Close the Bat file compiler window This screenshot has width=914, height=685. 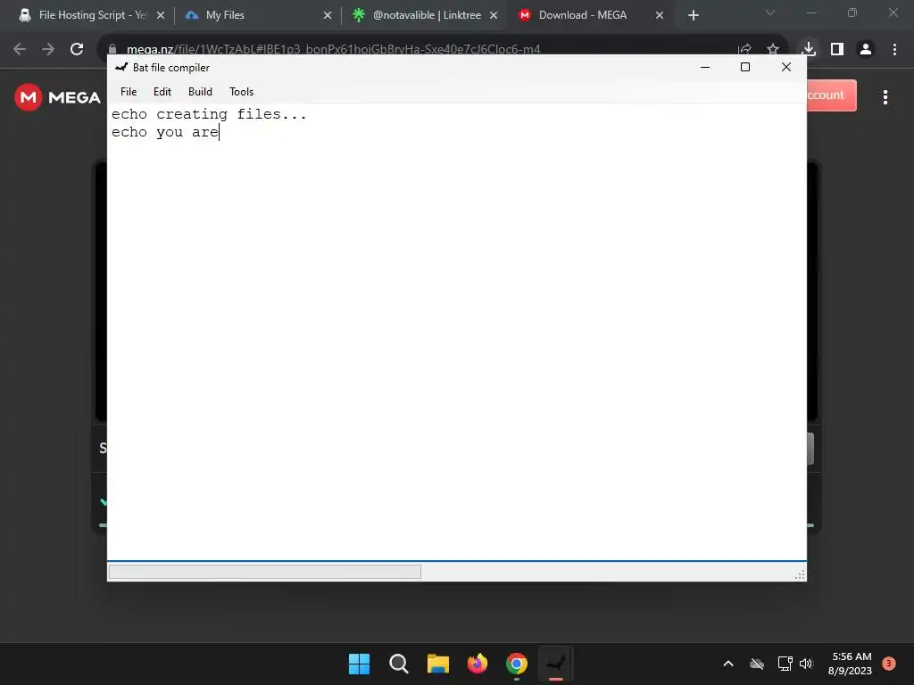(x=785, y=67)
